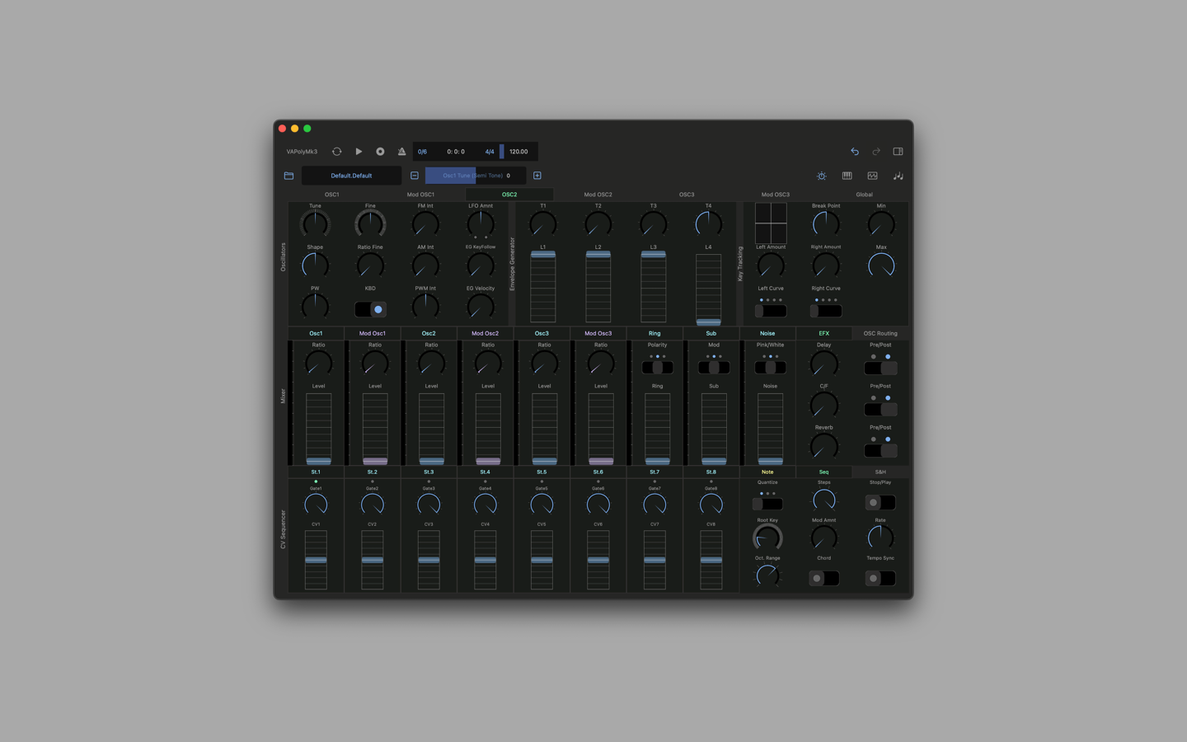Click the St.8 step header
The image size is (1187, 742).
click(711, 472)
